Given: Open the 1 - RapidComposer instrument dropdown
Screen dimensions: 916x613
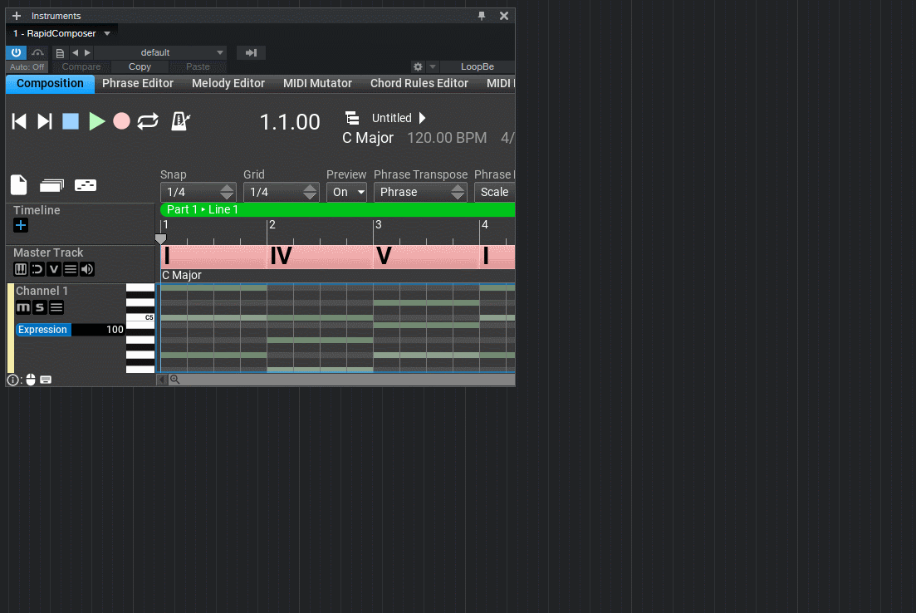Looking at the screenshot, I should (62, 33).
